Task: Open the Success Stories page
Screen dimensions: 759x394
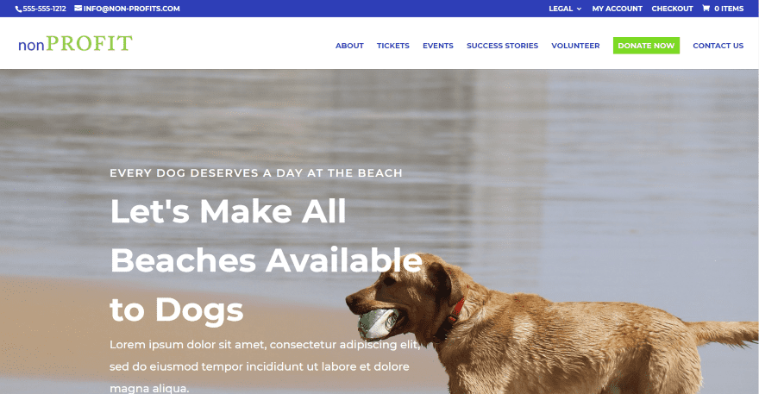Action: (x=503, y=46)
